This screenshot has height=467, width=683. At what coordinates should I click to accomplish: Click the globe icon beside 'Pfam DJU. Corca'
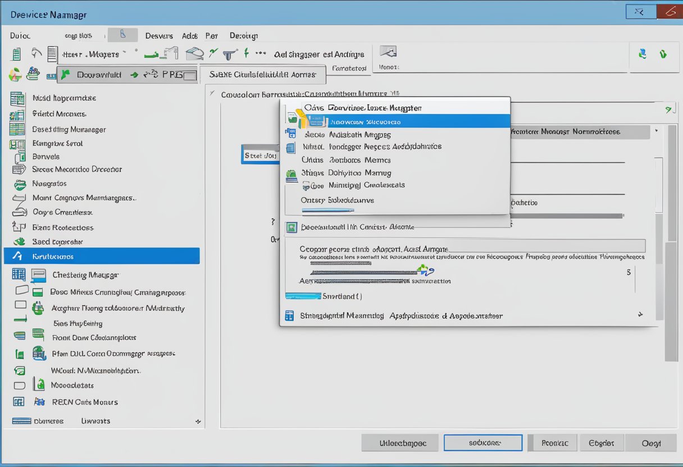39,353
